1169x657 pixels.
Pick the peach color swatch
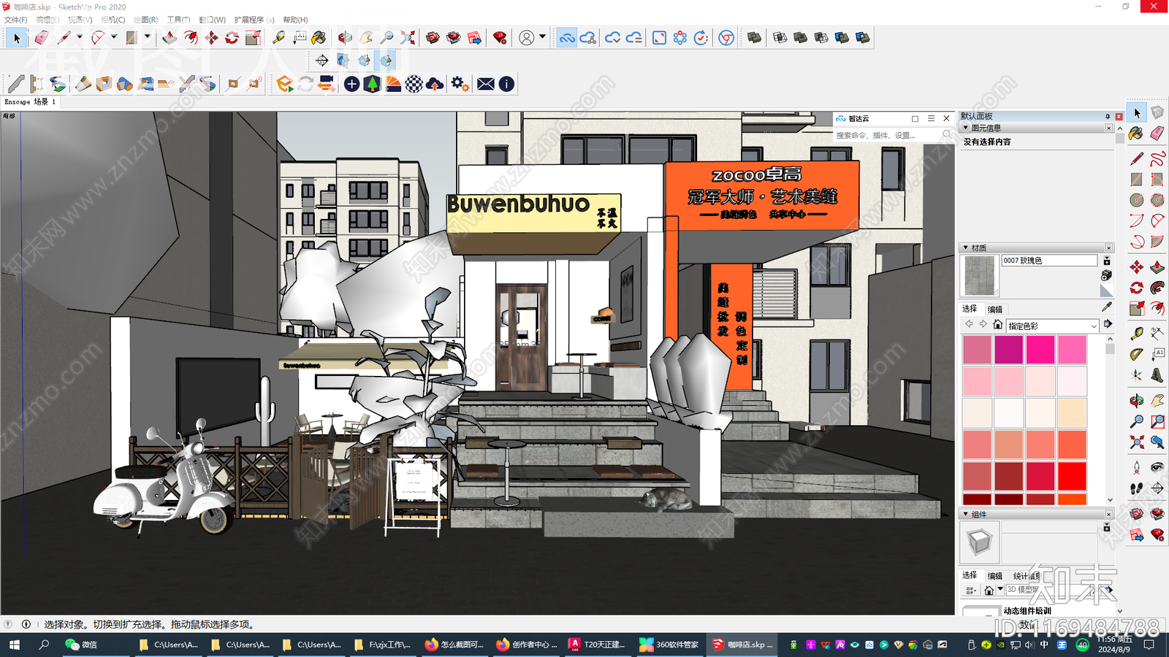(x=1072, y=413)
